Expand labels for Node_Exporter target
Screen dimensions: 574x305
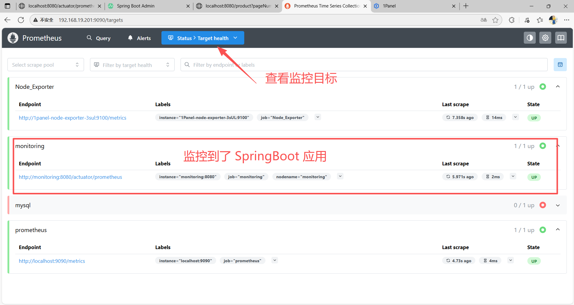point(318,117)
